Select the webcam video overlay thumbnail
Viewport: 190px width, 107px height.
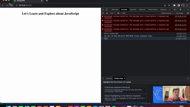(x=176, y=94)
